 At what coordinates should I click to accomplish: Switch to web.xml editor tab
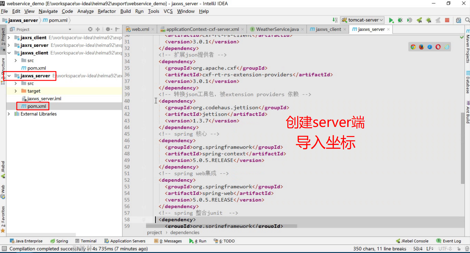coord(140,29)
